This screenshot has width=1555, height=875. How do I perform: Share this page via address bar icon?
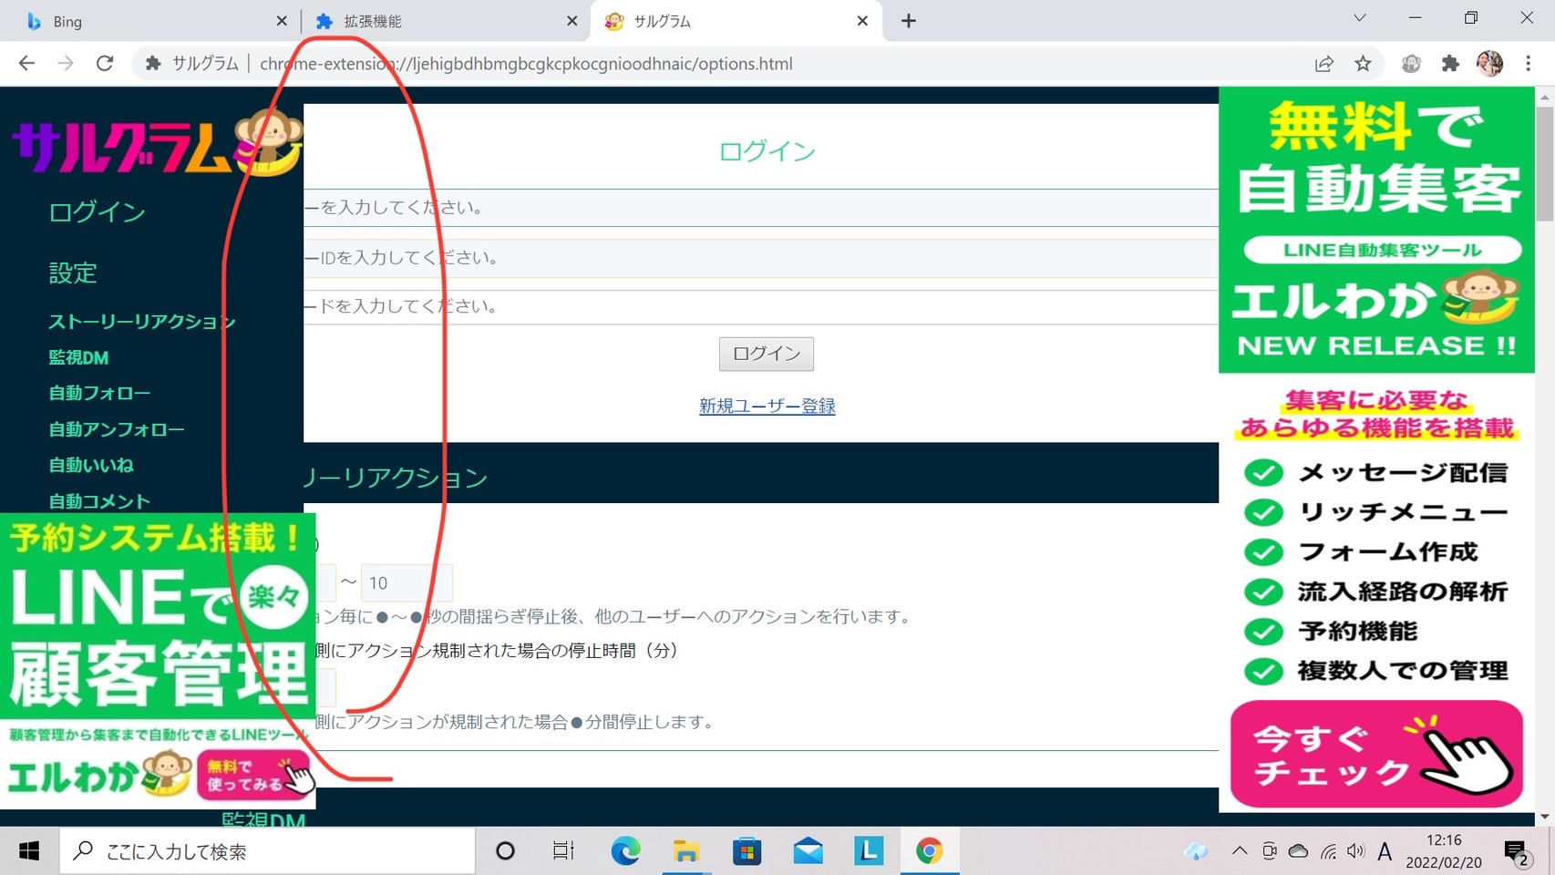[1324, 63]
